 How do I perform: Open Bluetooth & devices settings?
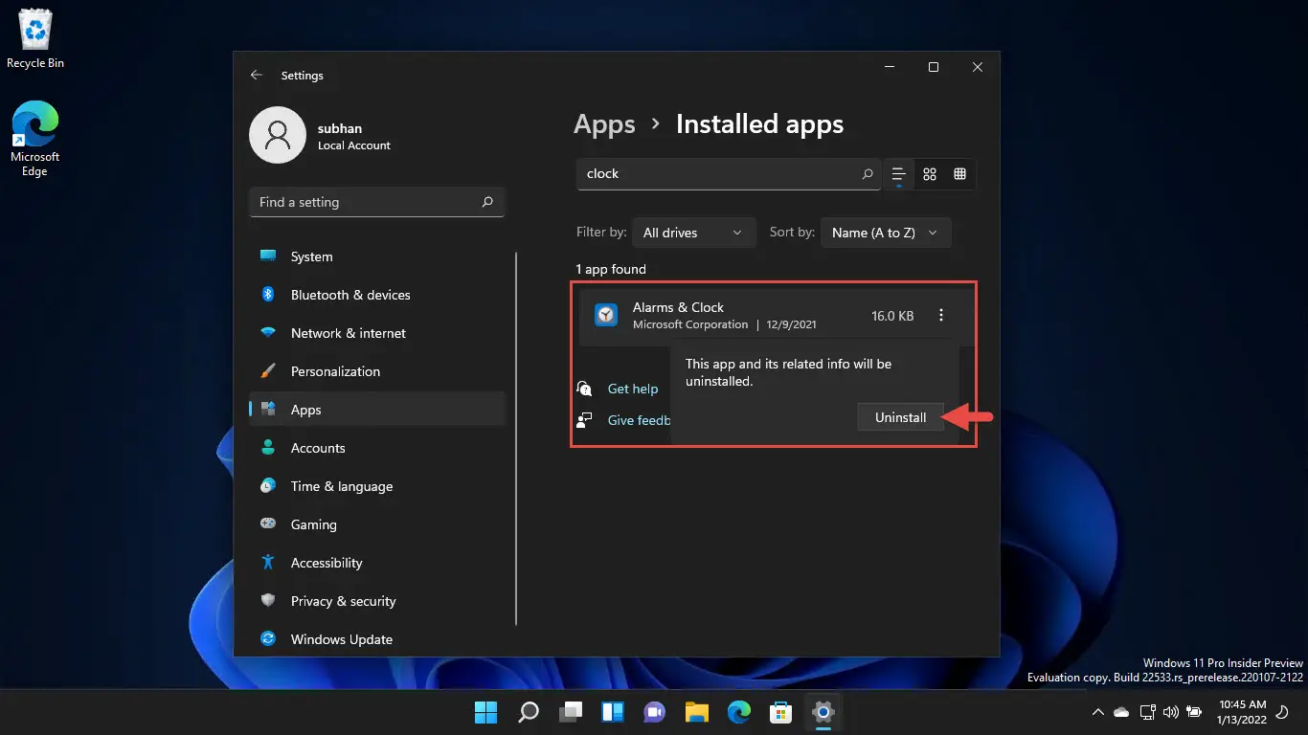pos(376,295)
